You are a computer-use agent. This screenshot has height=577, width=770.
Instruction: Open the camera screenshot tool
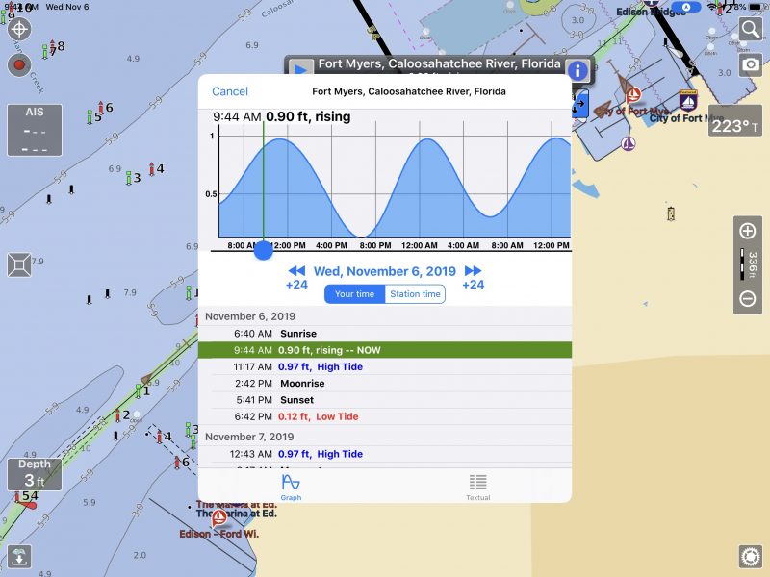[x=752, y=65]
